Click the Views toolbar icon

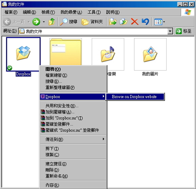tap(158, 22)
